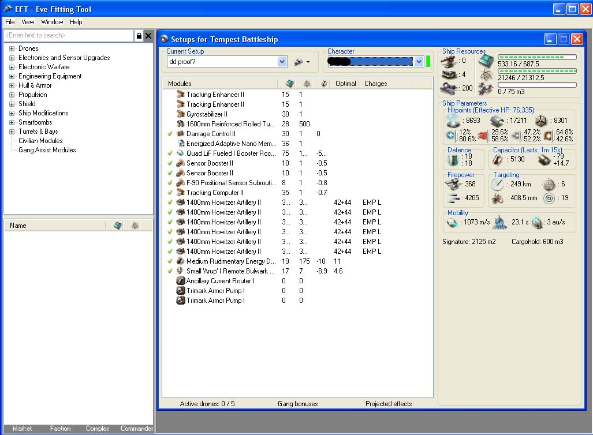
Task: Click the max velocity icon showing 1073 m/s
Action: tap(452, 223)
